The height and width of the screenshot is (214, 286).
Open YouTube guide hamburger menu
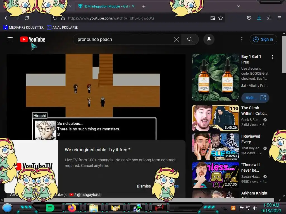10,39
